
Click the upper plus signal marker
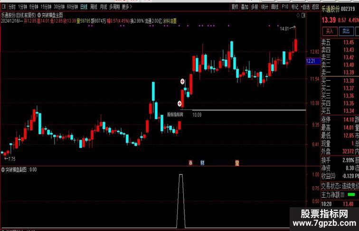coord(182,81)
